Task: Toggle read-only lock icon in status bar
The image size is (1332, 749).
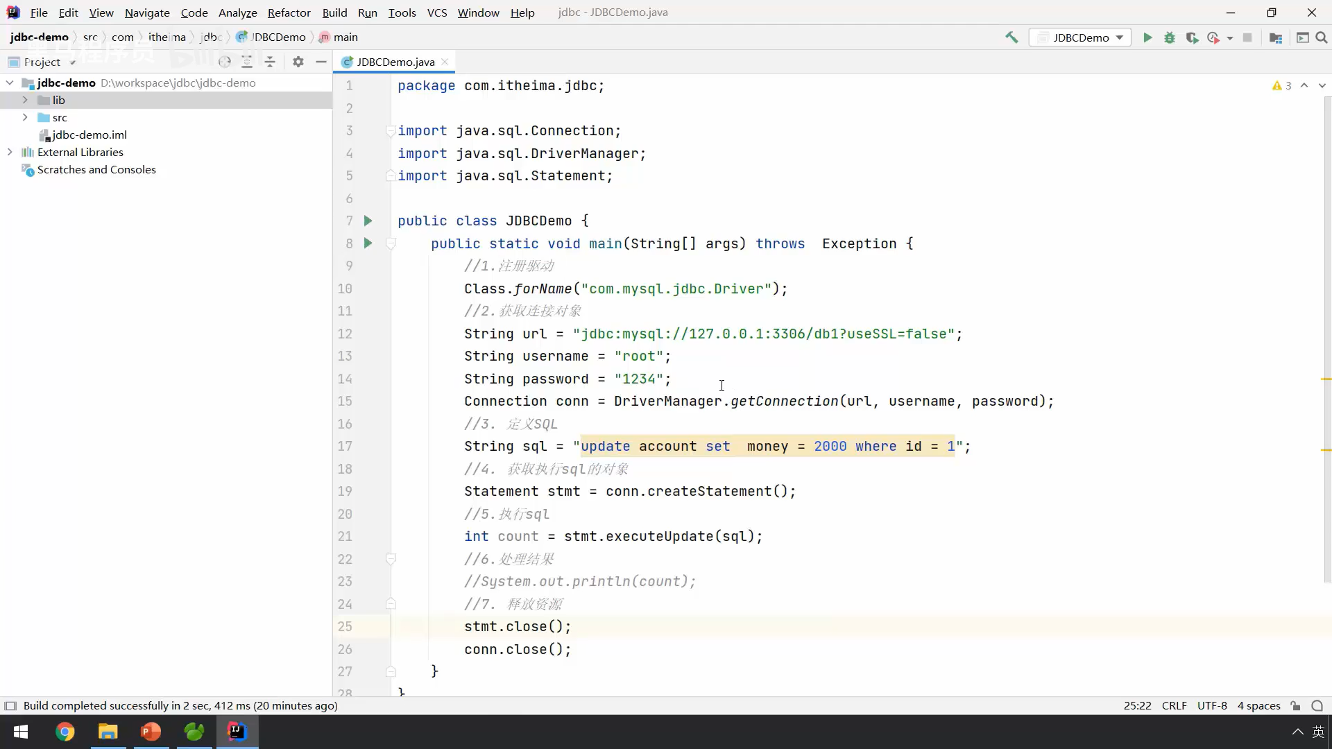Action: (x=1295, y=705)
